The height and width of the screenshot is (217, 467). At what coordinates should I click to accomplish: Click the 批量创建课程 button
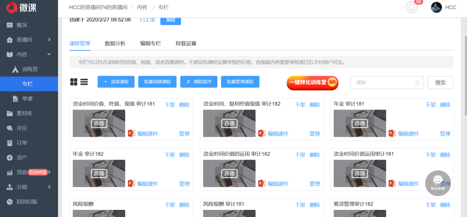pos(157,82)
